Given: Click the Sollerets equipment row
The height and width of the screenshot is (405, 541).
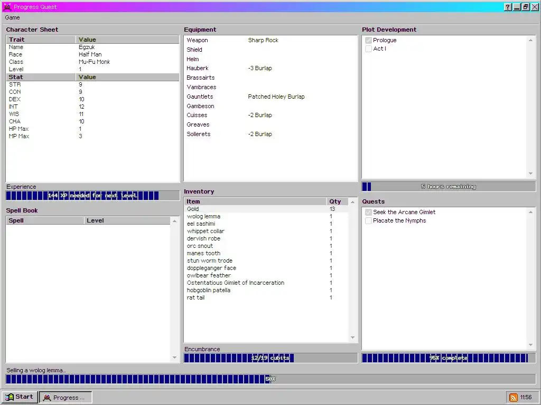Looking at the screenshot, I should coord(270,134).
